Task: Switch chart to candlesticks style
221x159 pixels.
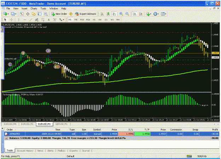Action: click(108, 14)
